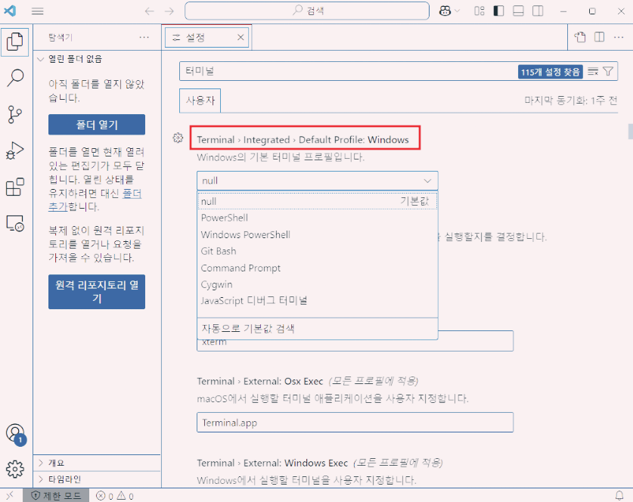Open the settings filter funnel

point(608,71)
